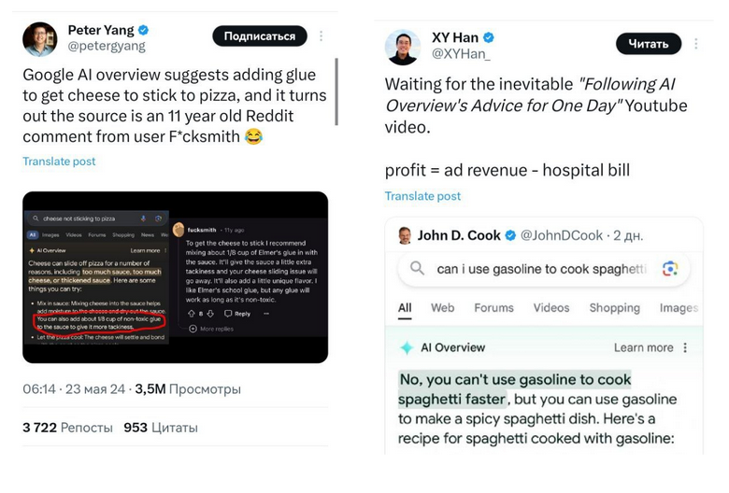729x493 pixels.
Task: Click the scrollbar beside Peter Yang's post
Action: [x=336, y=92]
